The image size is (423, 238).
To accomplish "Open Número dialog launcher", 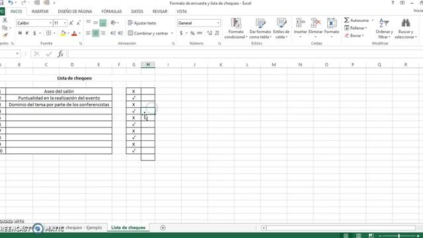I will [219, 44].
